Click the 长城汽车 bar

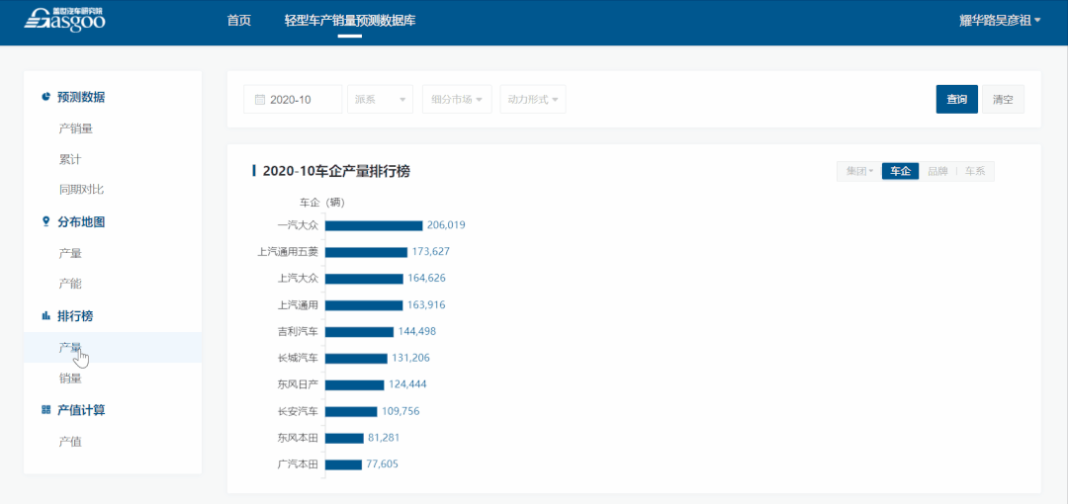[x=356, y=359]
